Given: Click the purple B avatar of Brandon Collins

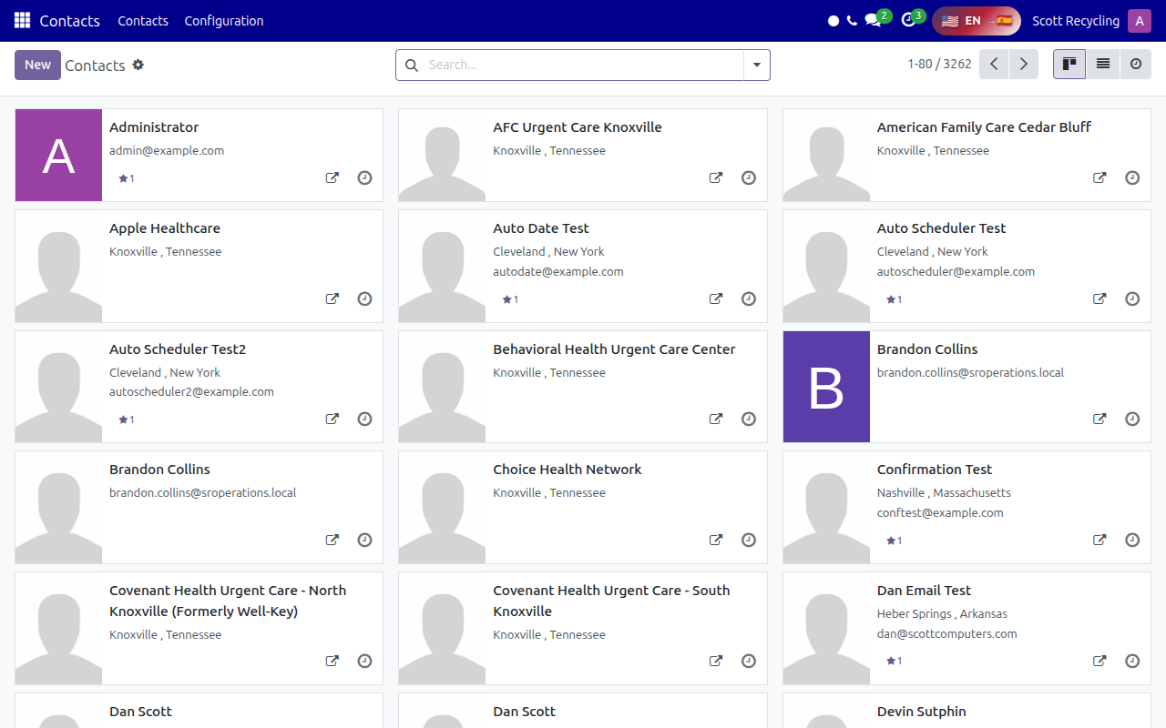Looking at the screenshot, I should tap(826, 387).
